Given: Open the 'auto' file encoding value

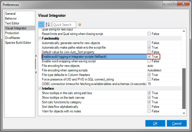Looking at the screenshot, I should coord(150,66).
